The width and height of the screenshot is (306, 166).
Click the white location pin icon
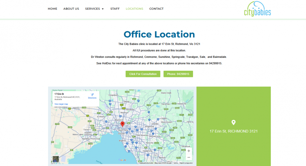pyautogui.click(x=233, y=123)
